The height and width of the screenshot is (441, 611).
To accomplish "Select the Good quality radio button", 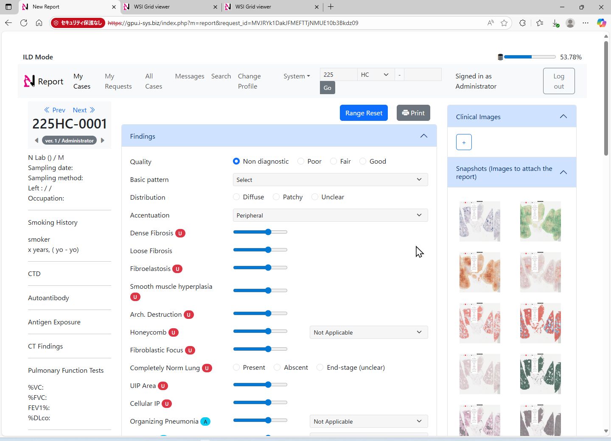I will tap(363, 162).
